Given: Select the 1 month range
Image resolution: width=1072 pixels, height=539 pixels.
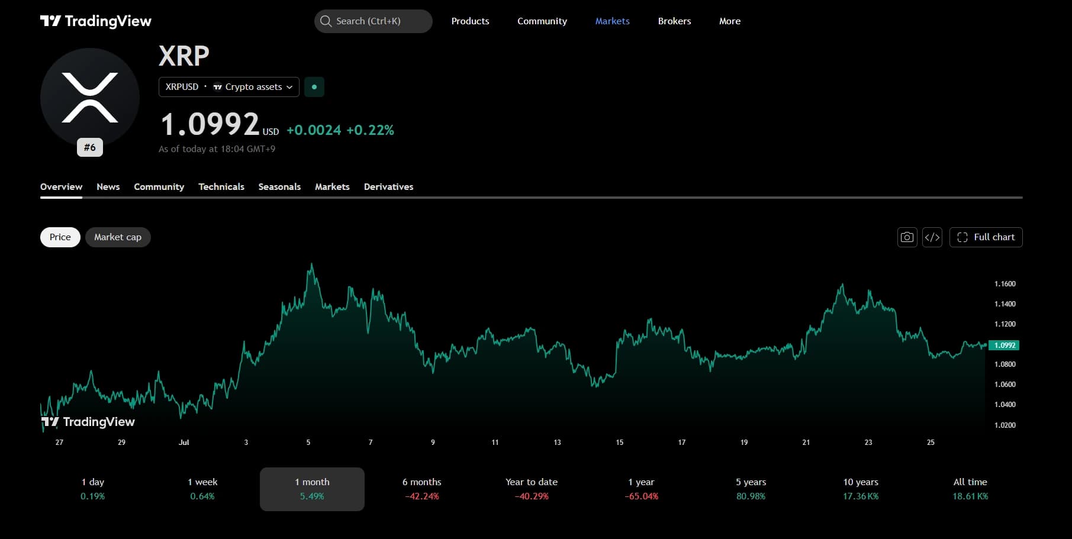Looking at the screenshot, I should click(312, 489).
